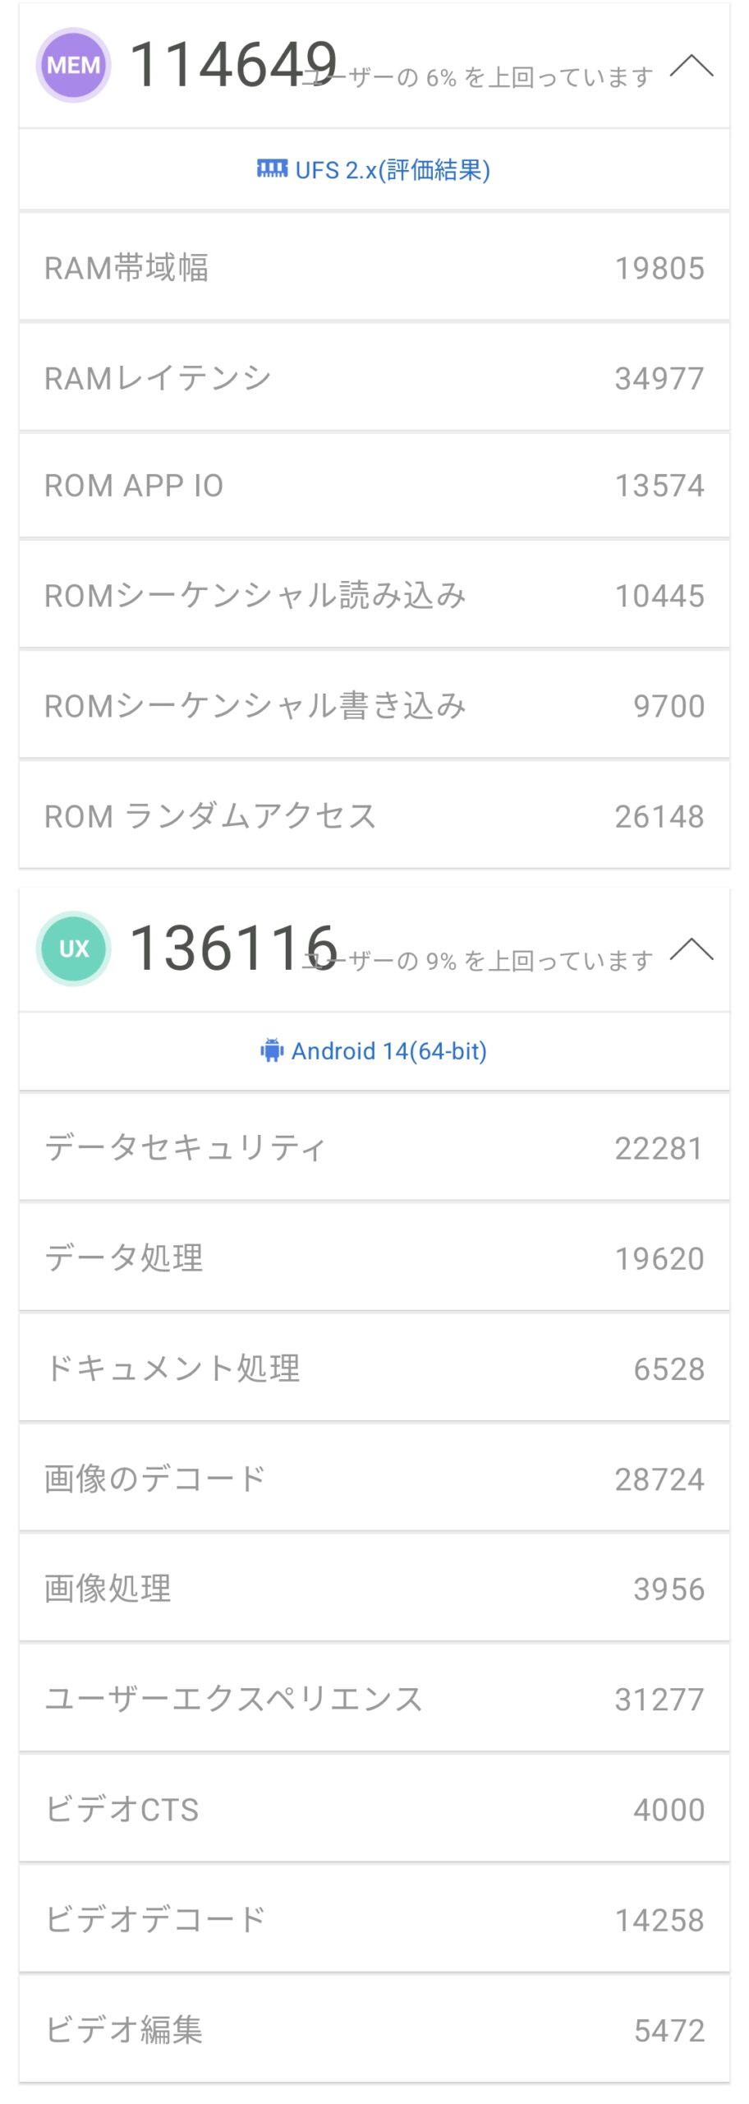
Task: Tap the データセキュリティ score row
Action: coord(374,1147)
